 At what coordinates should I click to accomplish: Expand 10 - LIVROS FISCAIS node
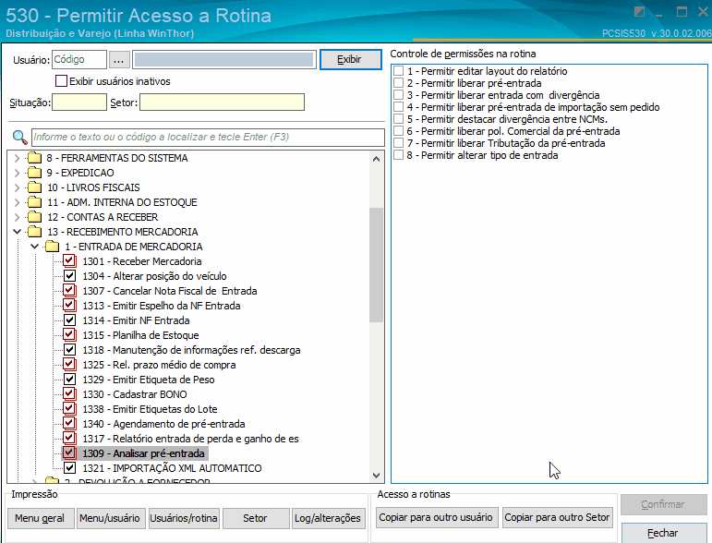18,187
